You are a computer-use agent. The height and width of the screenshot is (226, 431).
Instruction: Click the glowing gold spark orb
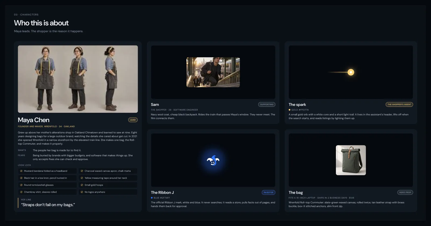point(351,72)
